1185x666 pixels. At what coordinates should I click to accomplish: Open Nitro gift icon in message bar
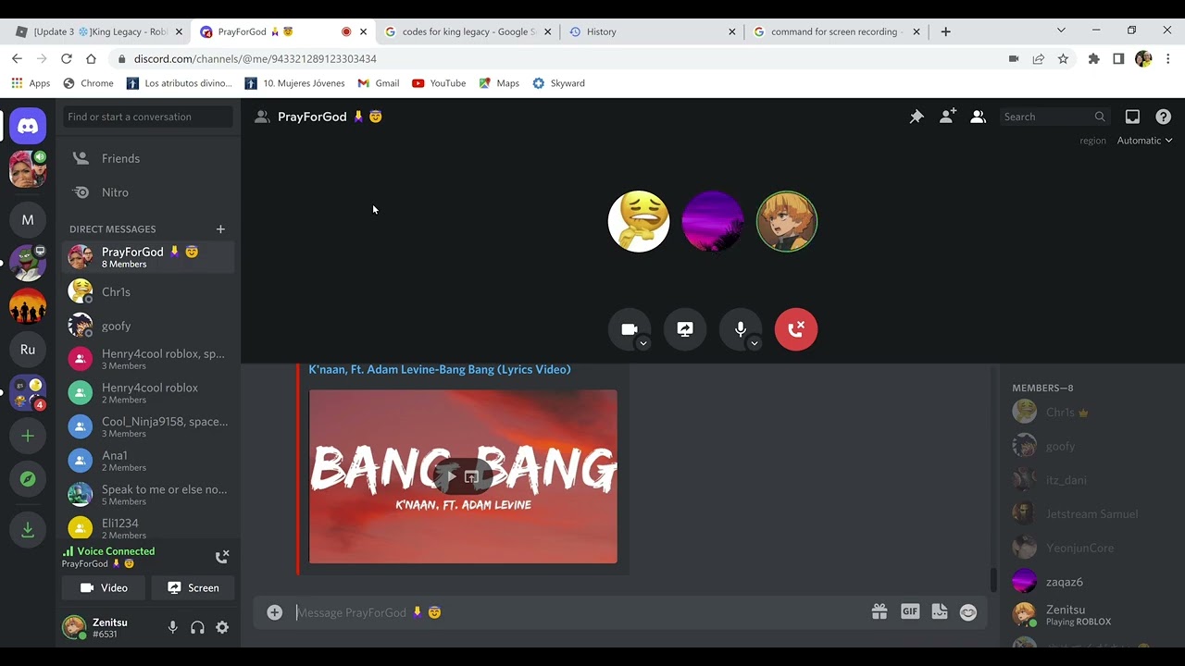click(879, 611)
